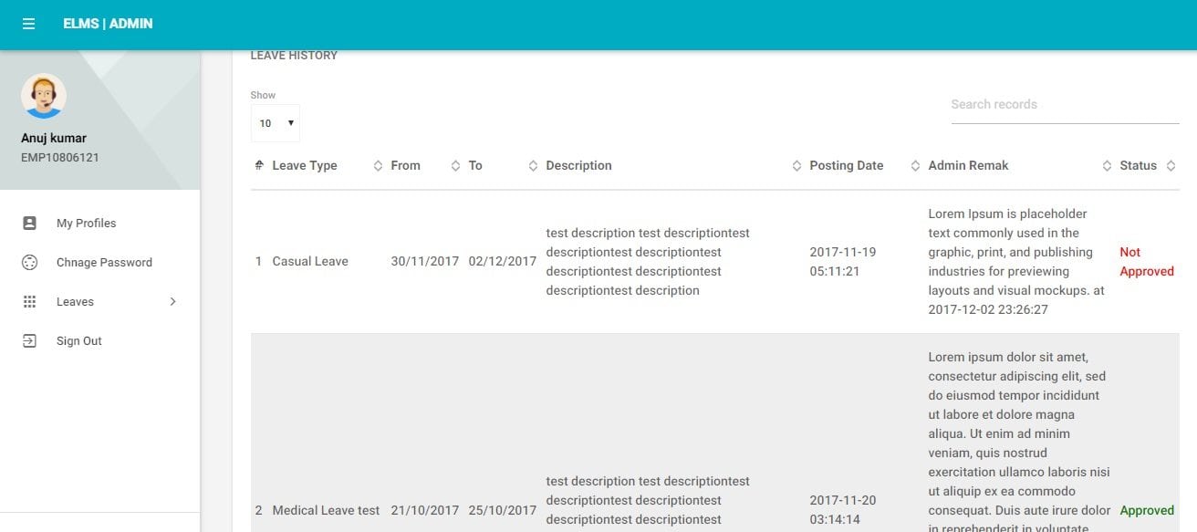Expand the Leaves submenu chevron

point(173,301)
